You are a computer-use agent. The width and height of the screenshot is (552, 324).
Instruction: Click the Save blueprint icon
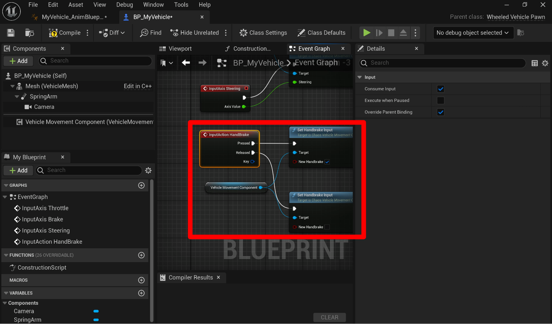[x=11, y=33]
